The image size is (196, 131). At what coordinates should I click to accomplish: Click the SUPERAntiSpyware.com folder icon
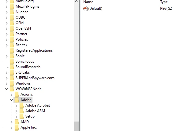(x=12, y=78)
